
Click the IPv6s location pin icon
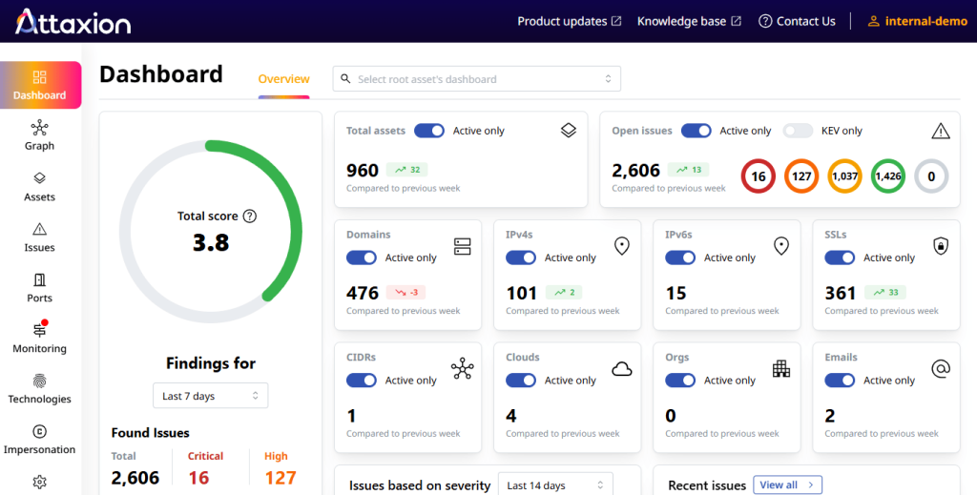pyautogui.click(x=781, y=246)
